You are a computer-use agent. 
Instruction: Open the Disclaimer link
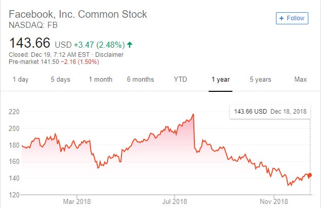pyautogui.click(x=109, y=55)
